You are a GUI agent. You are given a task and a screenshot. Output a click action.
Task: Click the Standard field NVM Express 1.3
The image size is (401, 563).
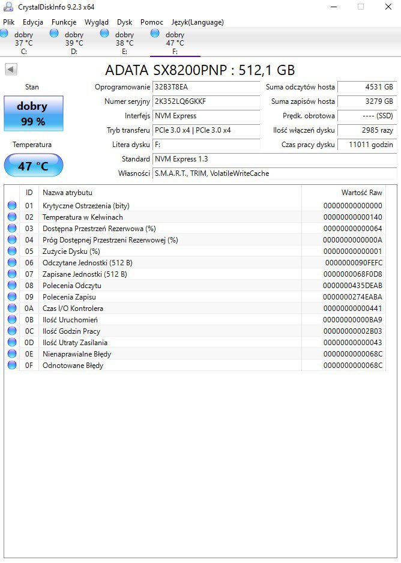(274, 158)
